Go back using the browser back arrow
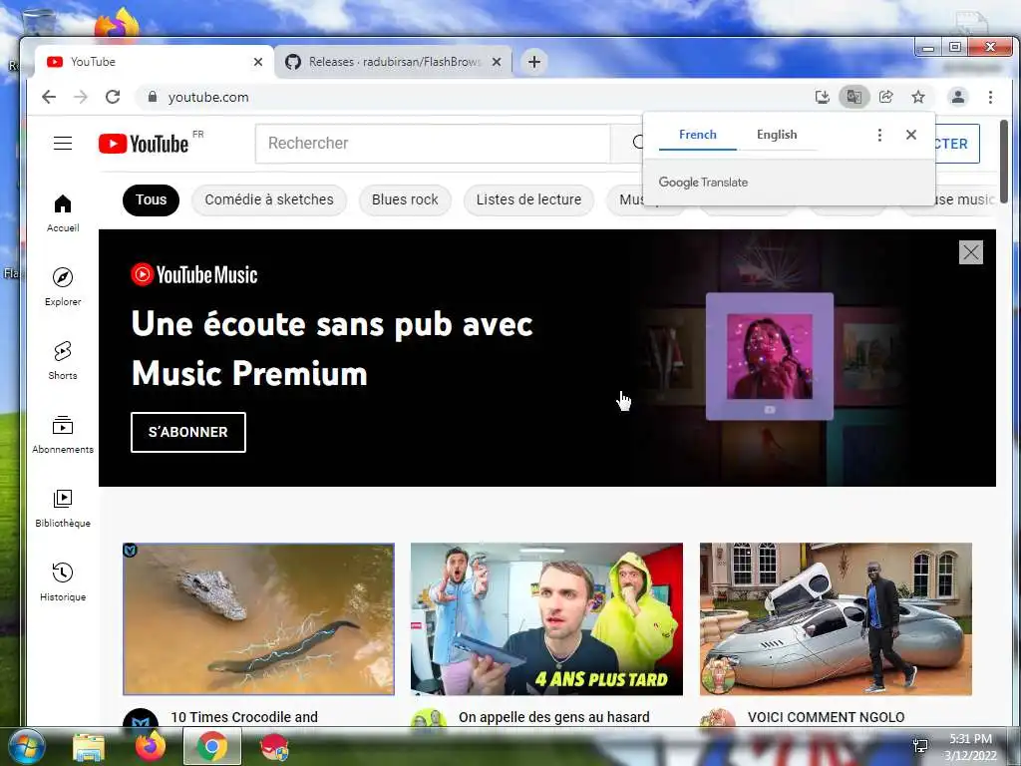The height and width of the screenshot is (766, 1021). pyautogui.click(x=49, y=97)
